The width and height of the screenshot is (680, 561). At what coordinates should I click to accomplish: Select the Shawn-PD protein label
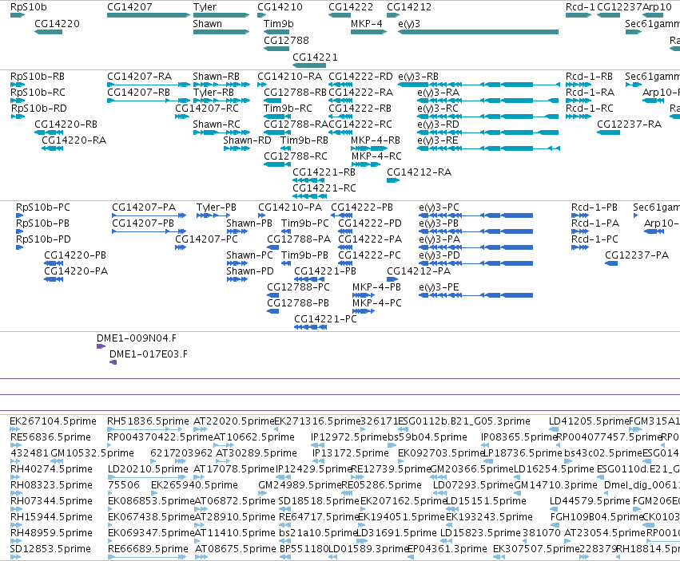(250, 271)
